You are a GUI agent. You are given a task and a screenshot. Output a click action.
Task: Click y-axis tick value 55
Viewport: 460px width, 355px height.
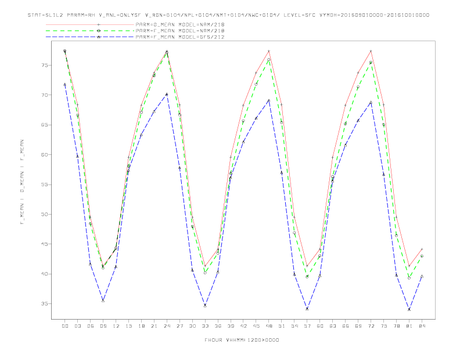tap(45, 184)
